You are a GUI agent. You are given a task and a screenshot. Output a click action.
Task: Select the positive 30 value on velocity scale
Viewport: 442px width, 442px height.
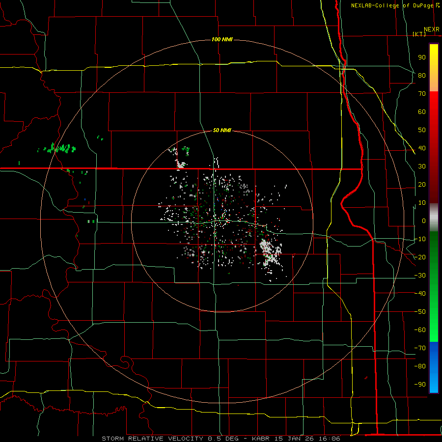[422, 166]
